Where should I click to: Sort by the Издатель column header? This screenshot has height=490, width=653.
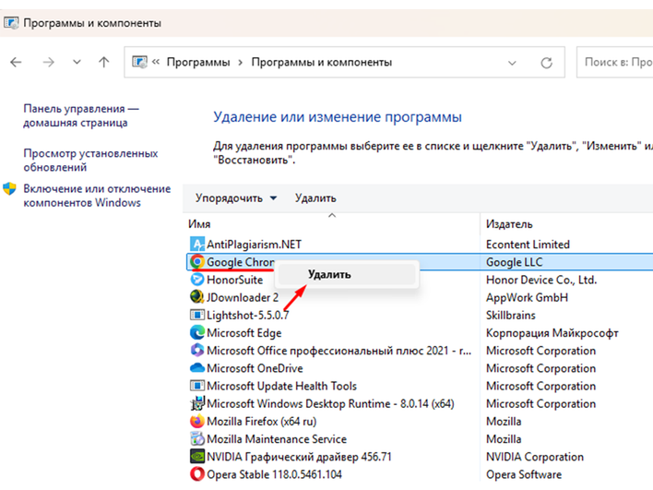point(509,224)
